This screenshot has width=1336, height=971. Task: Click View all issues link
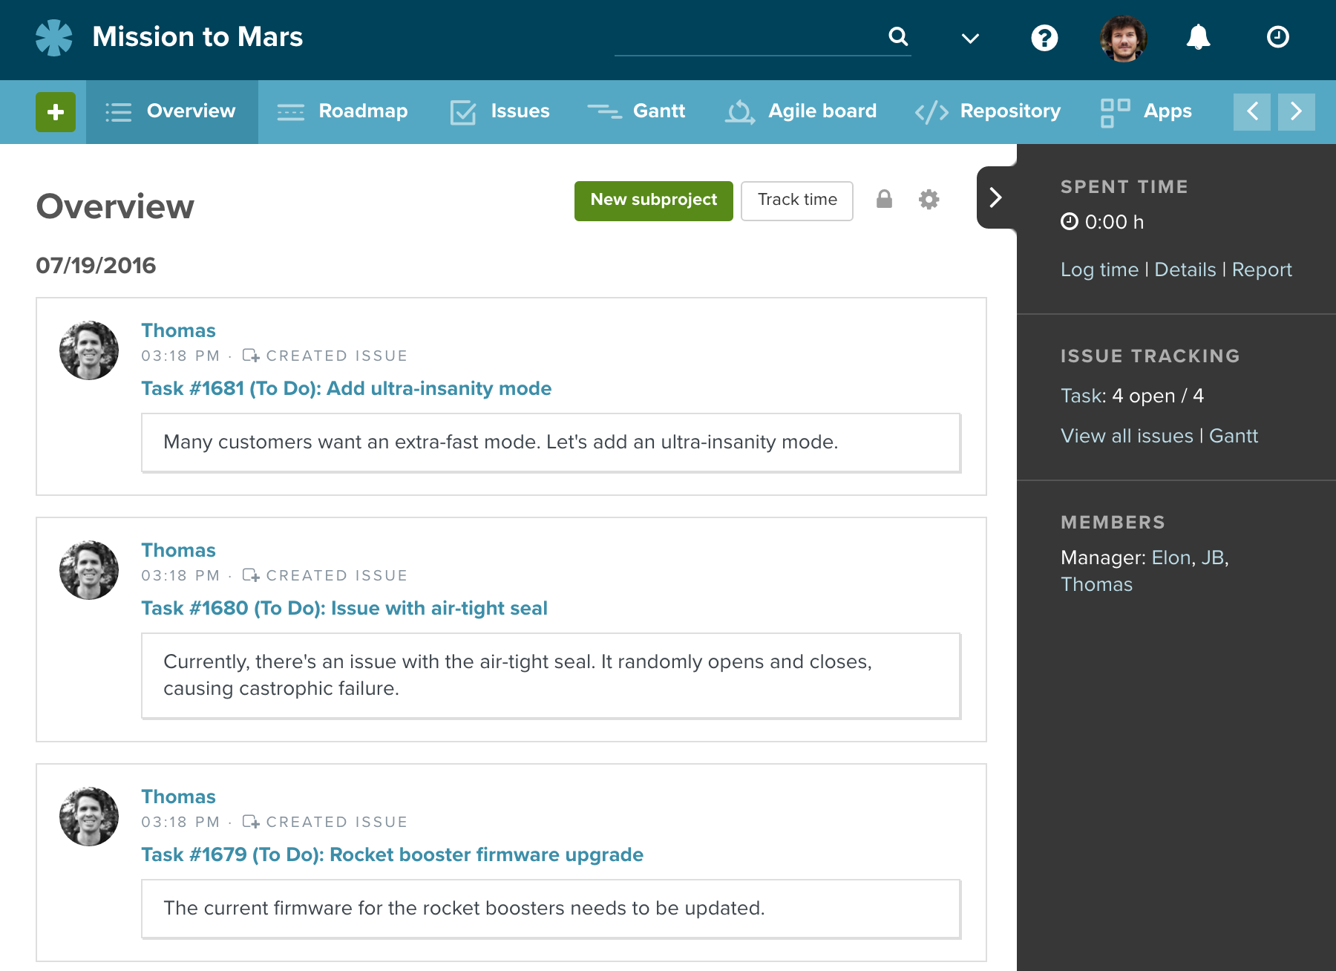1127,436
